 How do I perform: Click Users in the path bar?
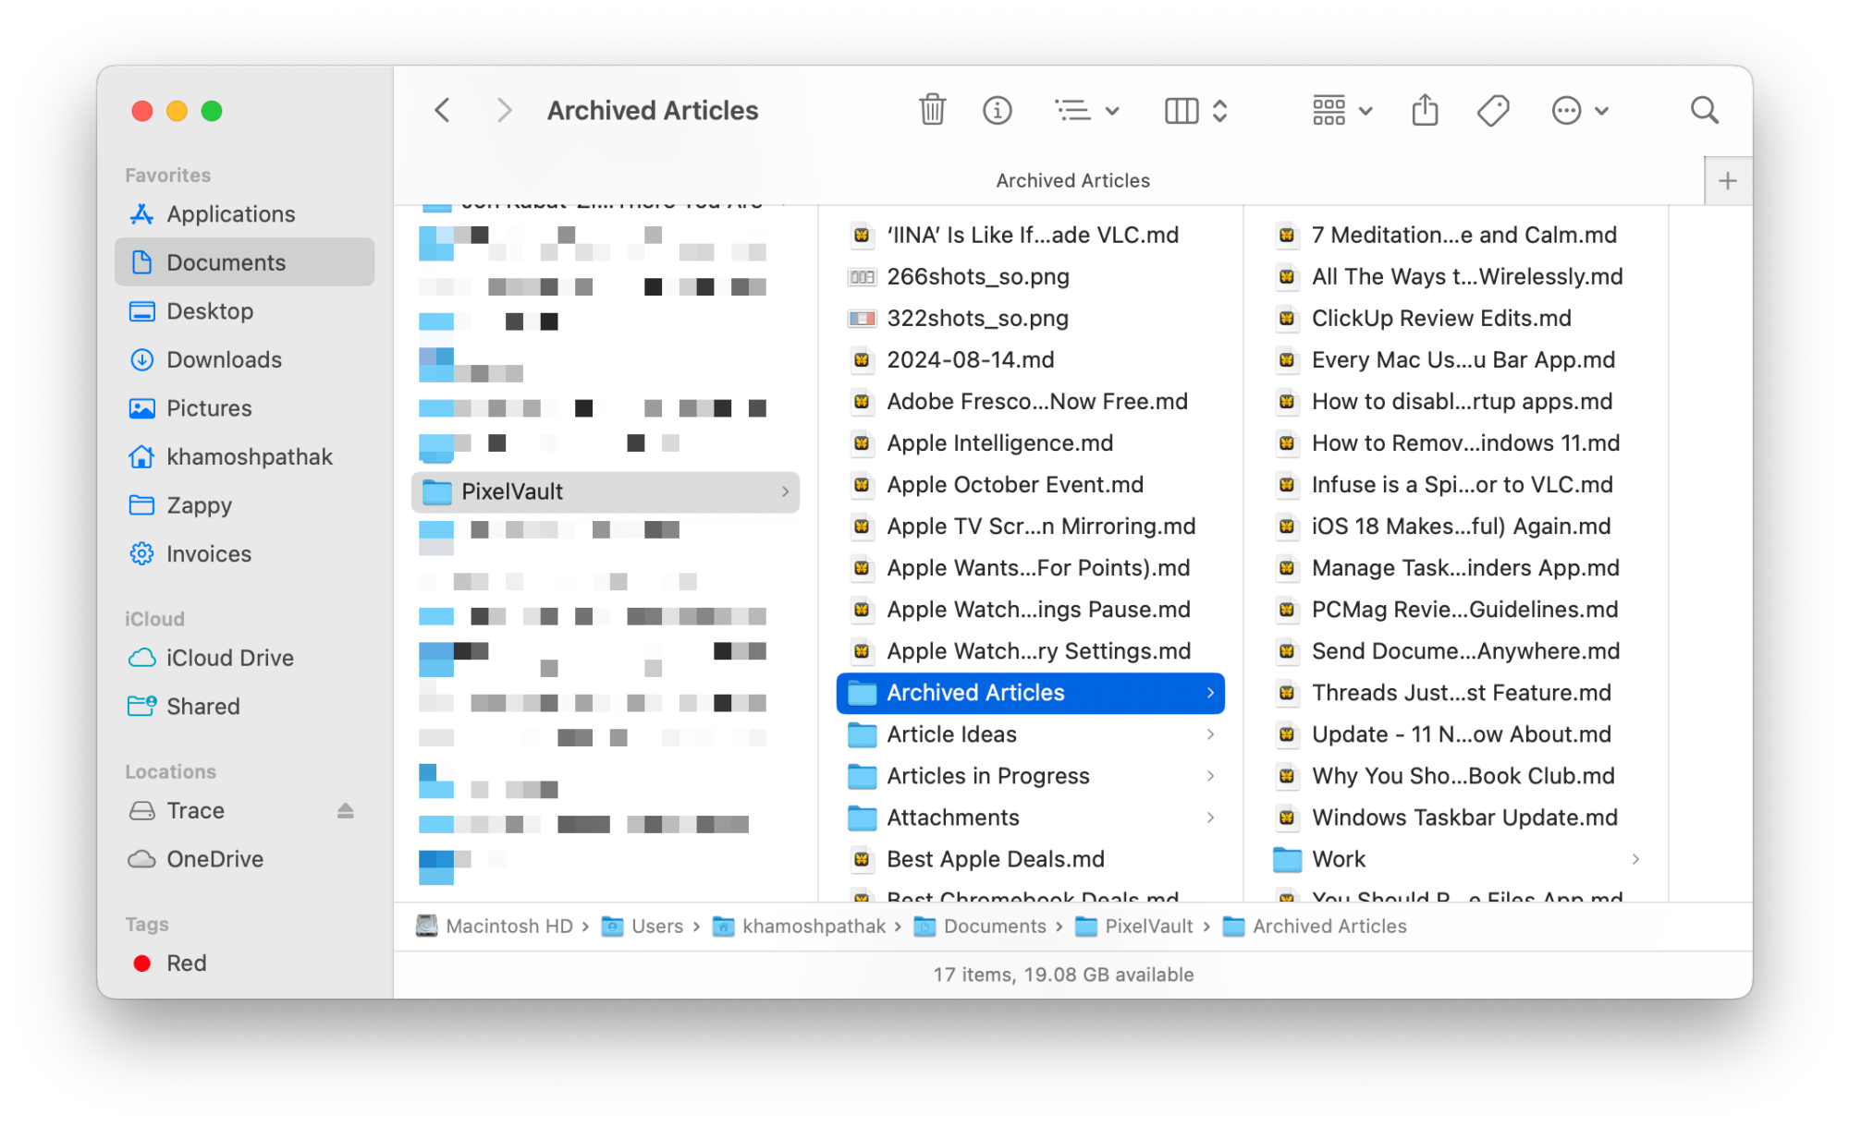click(643, 926)
